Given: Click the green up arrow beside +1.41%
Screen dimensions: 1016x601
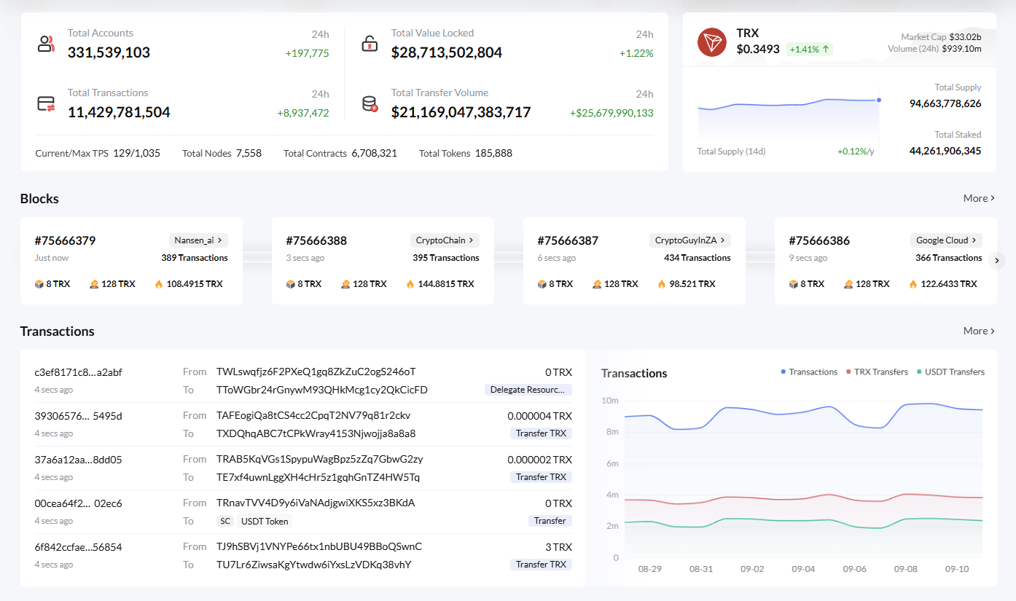Looking at the screenshot, I should pyautogui.click(x=827, y=49).
